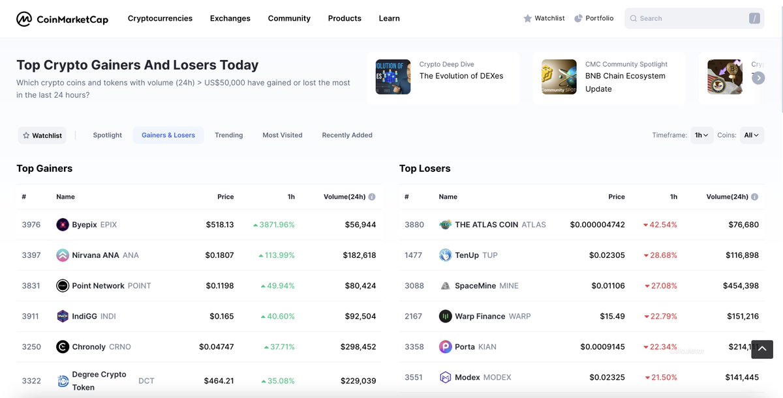The width and height of the screenshot is (783, 398).
Task: Open the Cryptocurrencies menu
Action: 160,18
